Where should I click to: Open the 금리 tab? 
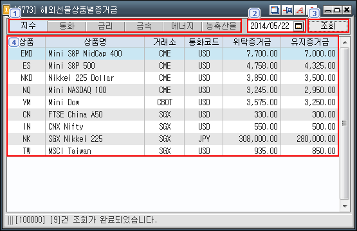point(105,26)
